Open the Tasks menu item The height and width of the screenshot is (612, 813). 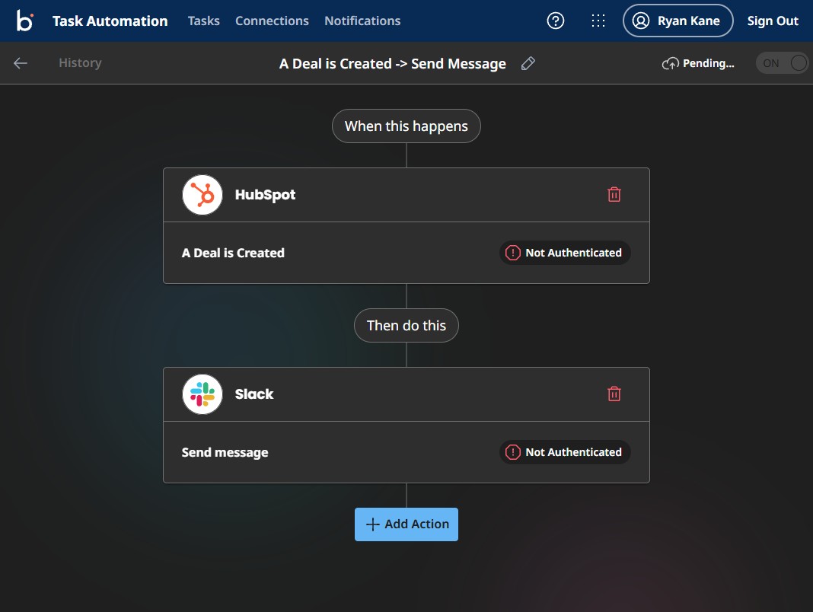(203, 21)
